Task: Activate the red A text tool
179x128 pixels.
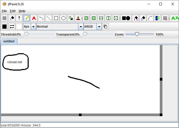Action: click(x=34, y=18)
